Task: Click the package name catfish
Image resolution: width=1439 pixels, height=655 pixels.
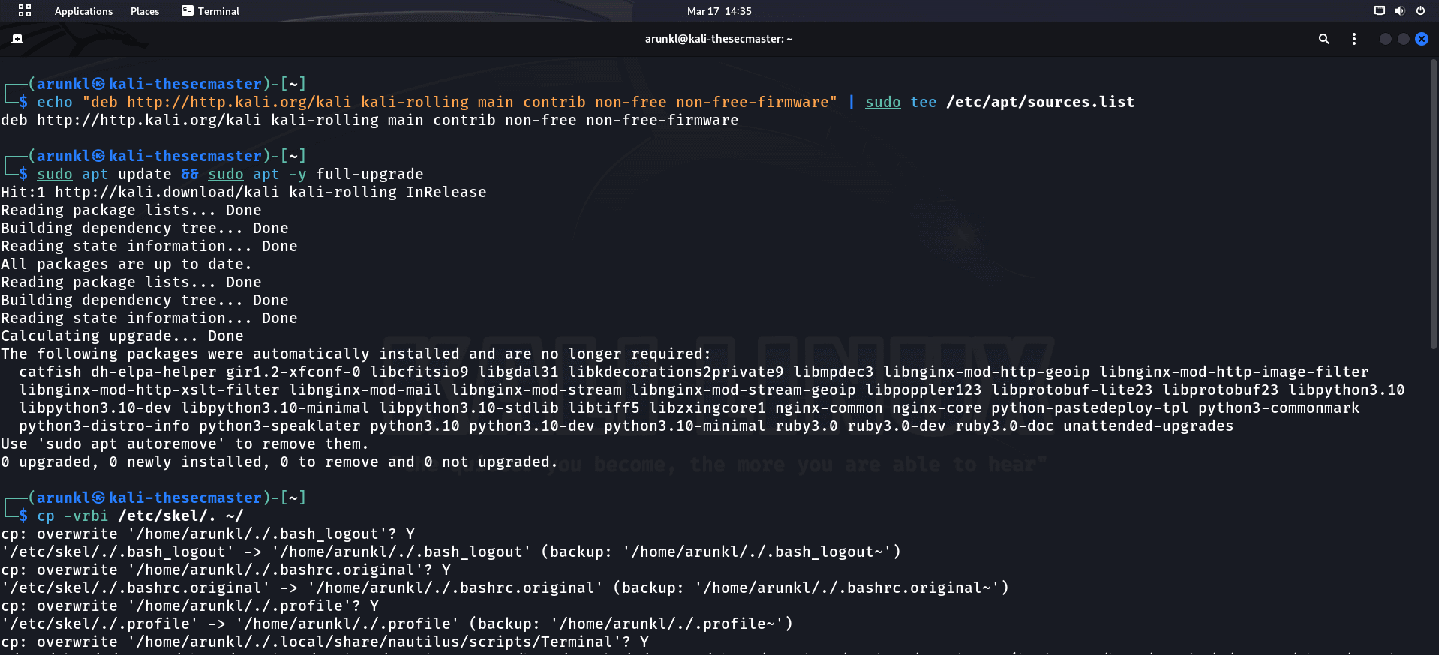Action: coord(50,372)
